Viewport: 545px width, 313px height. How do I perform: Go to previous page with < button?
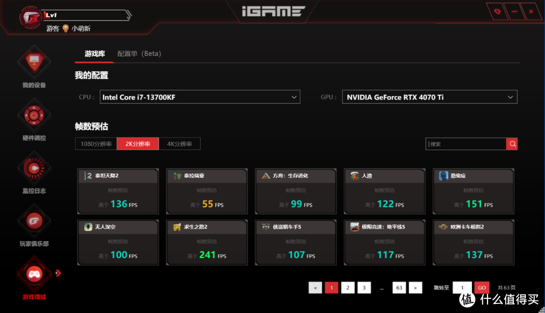[x=315, y=288]
